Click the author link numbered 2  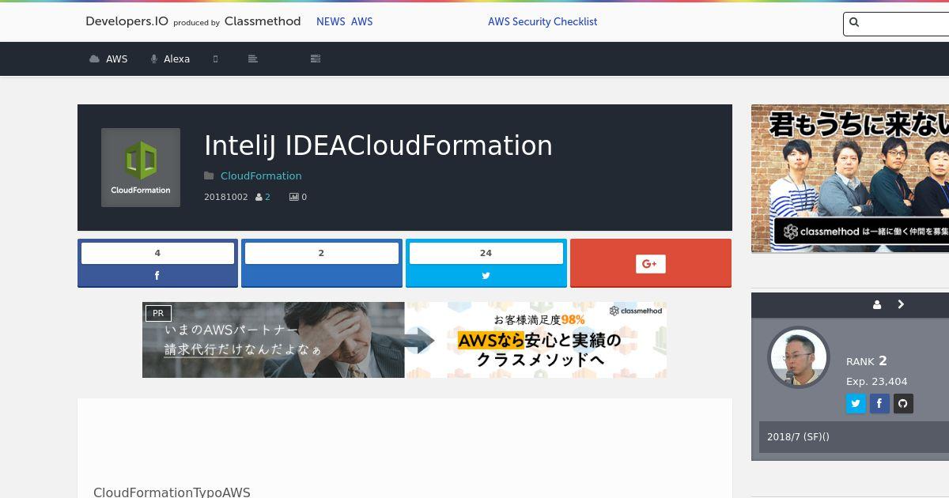coord(267,197)
